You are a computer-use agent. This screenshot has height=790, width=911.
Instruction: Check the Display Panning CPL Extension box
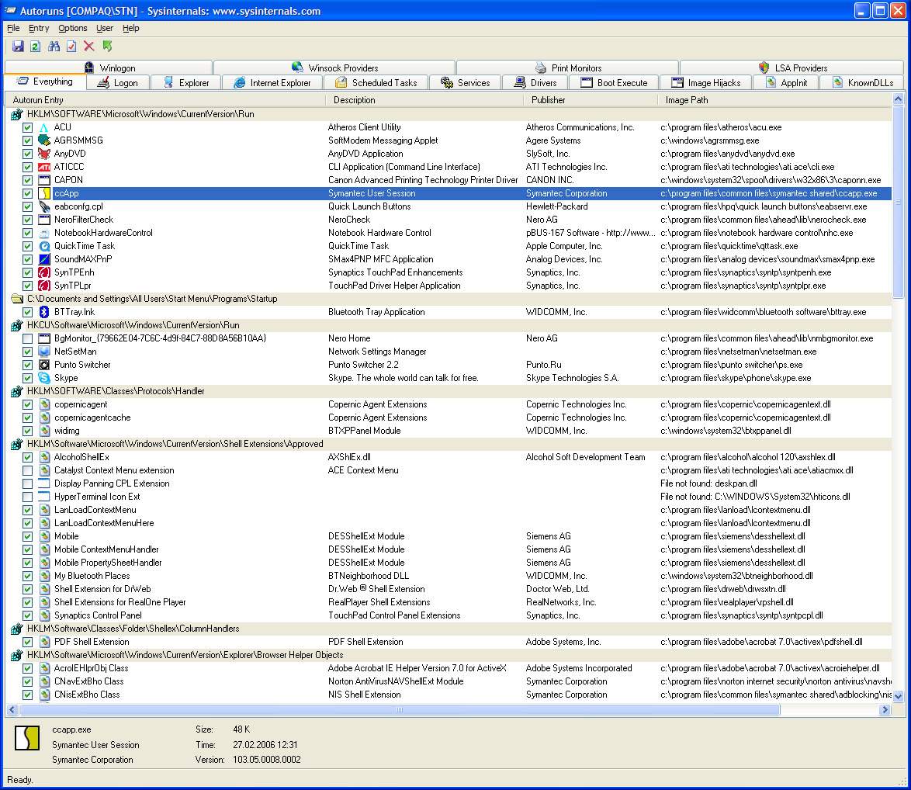(x=27, y=484)
